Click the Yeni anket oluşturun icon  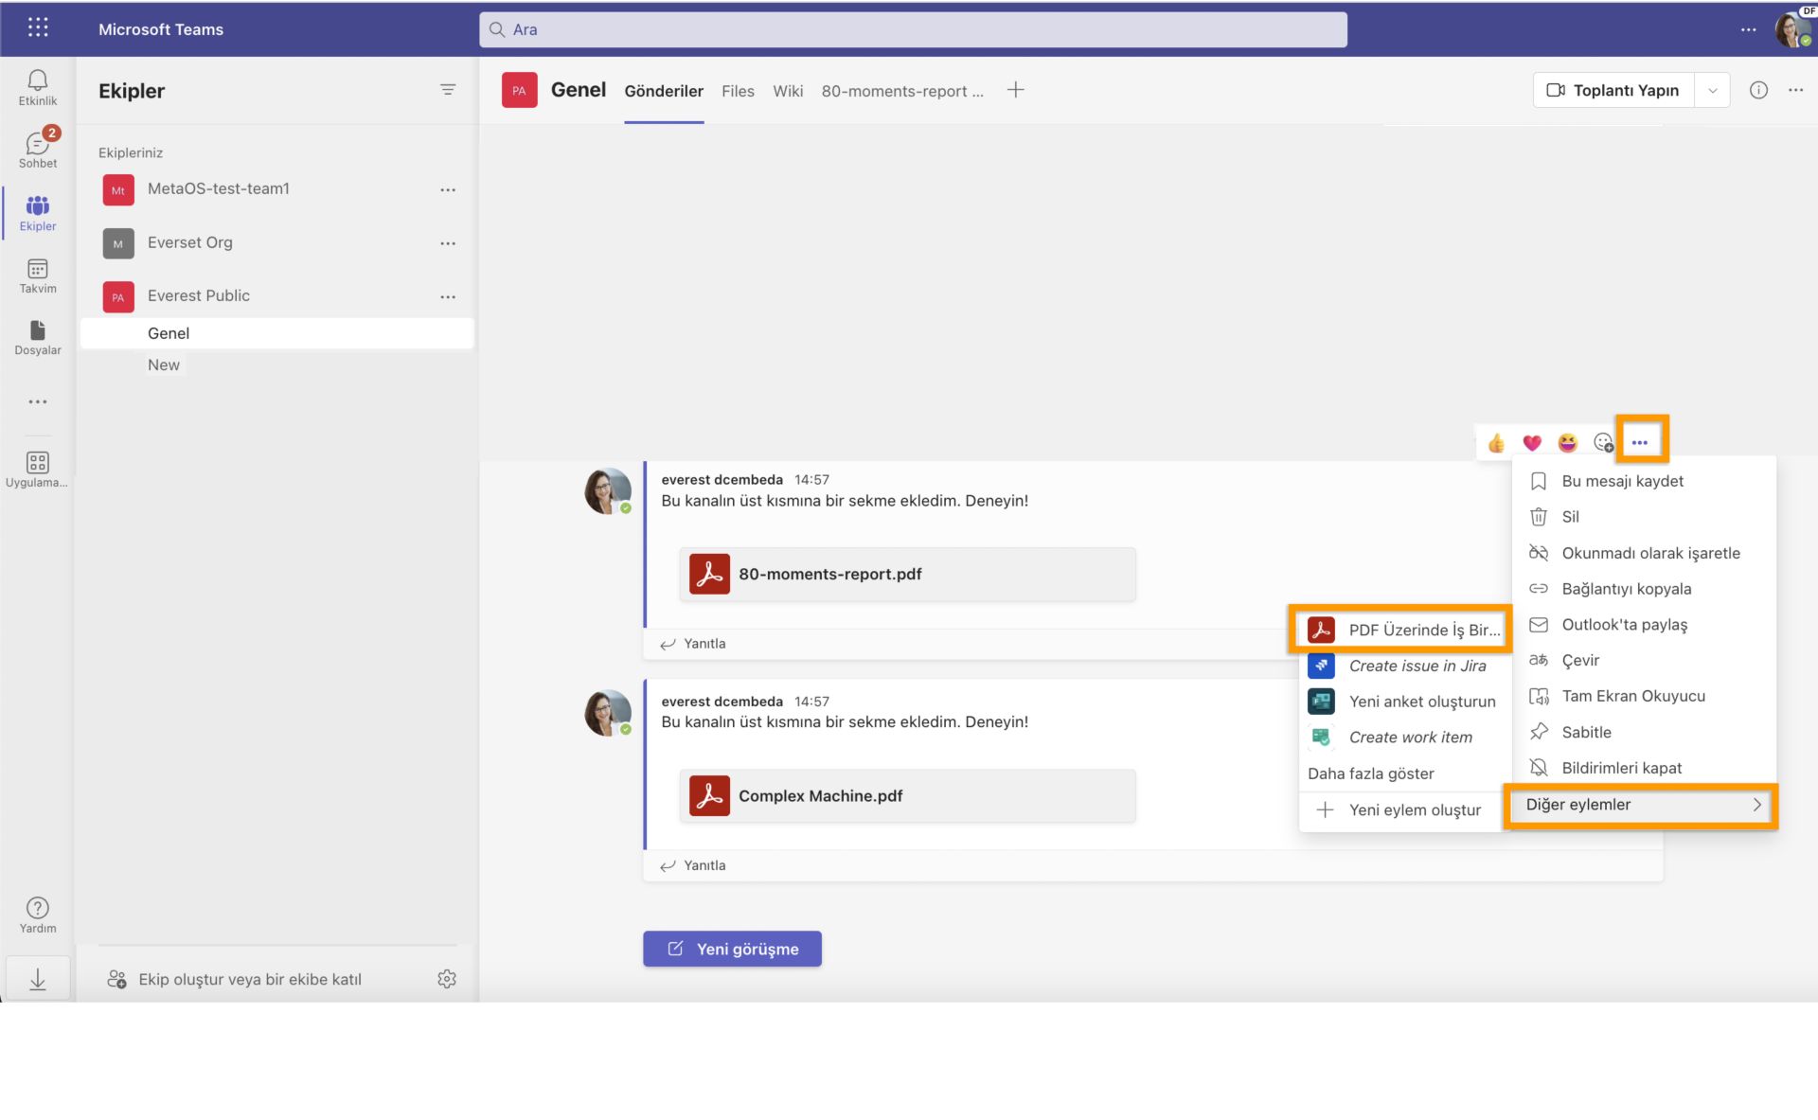coord(1322,700)
